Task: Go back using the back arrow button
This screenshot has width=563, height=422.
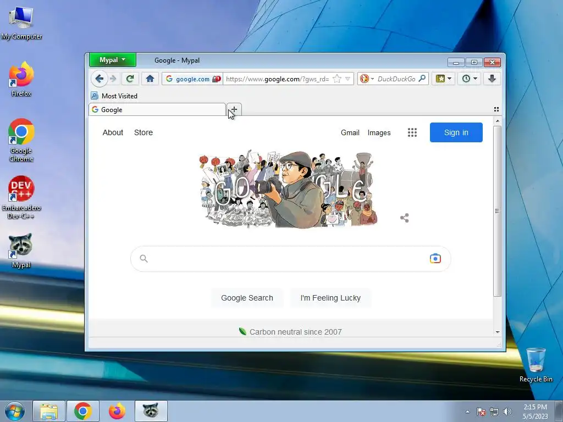Action: point(99,79)
